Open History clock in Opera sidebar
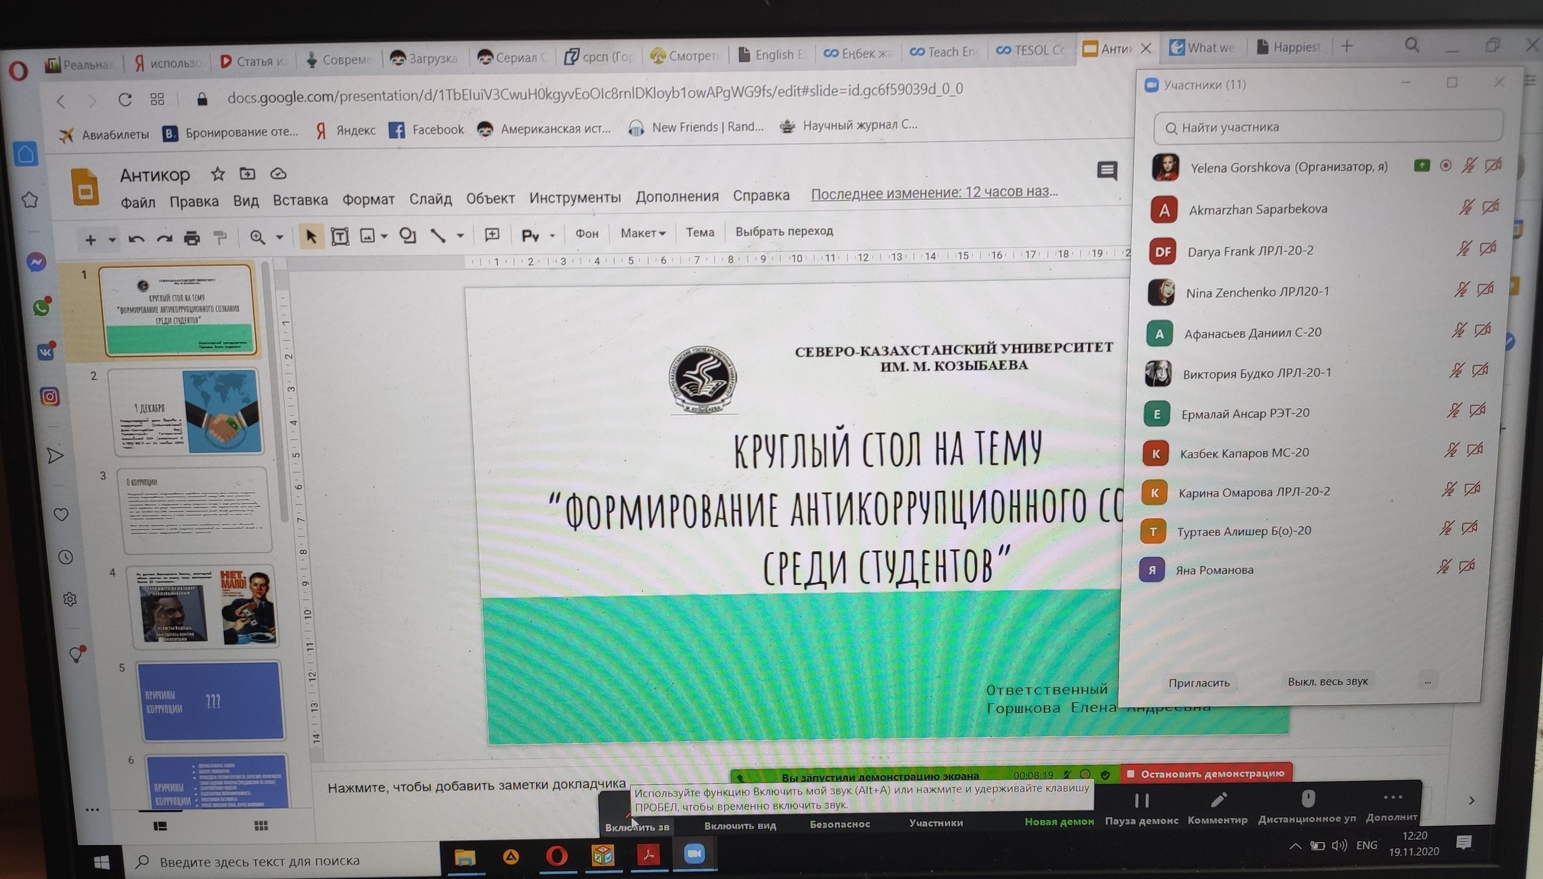 point(66,557)
